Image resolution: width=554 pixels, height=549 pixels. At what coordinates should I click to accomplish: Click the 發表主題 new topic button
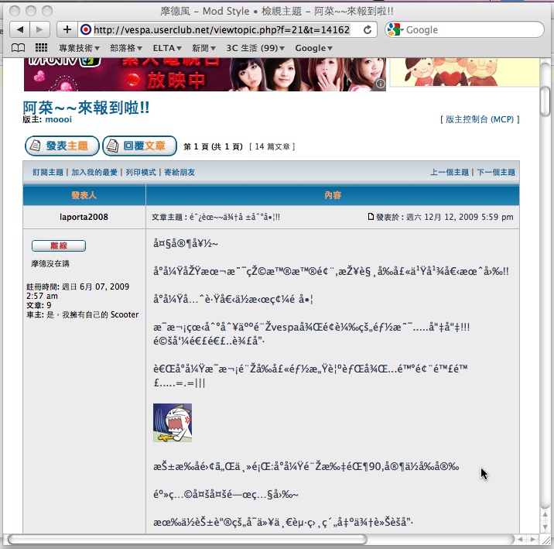[x=62, y=146]
